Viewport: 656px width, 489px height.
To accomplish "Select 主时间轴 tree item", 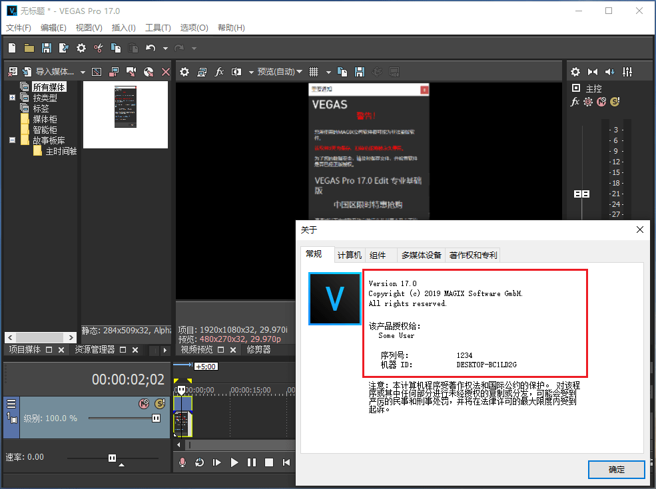I will (x=61, y=151).
